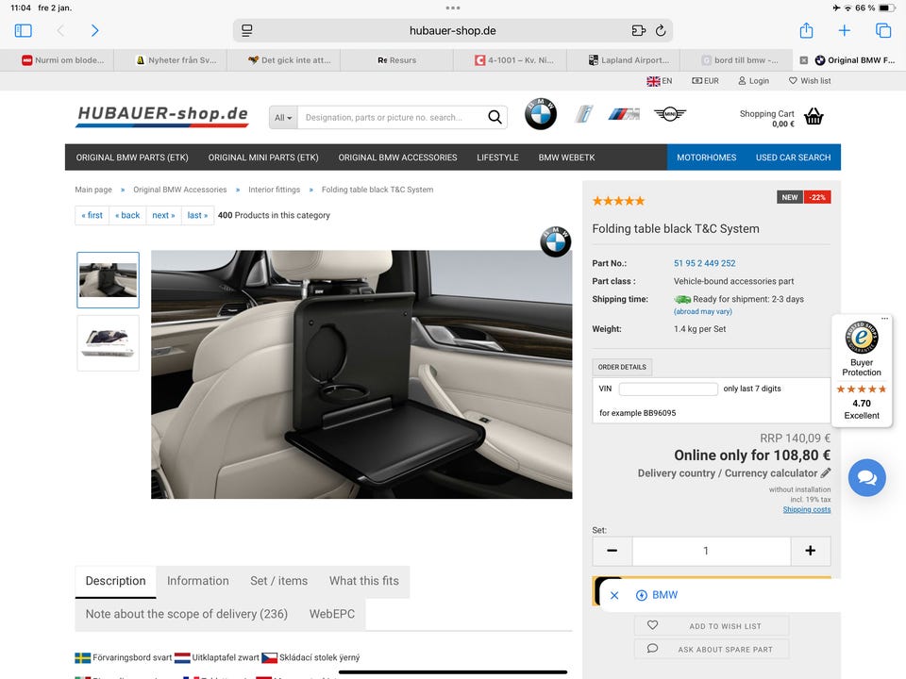This screenshot has height=679, width=906.
Task: Open EN language selector
Action: pos(659,81)
